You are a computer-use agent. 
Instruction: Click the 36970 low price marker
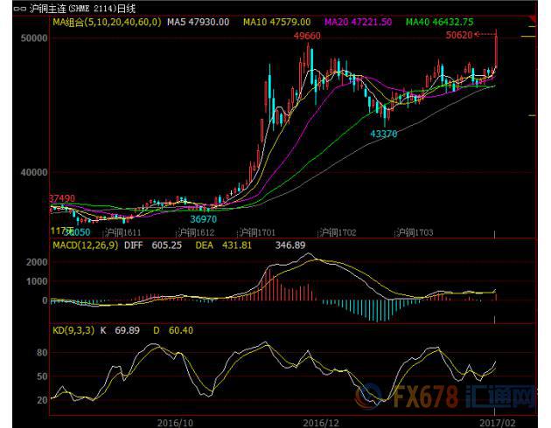205,219
